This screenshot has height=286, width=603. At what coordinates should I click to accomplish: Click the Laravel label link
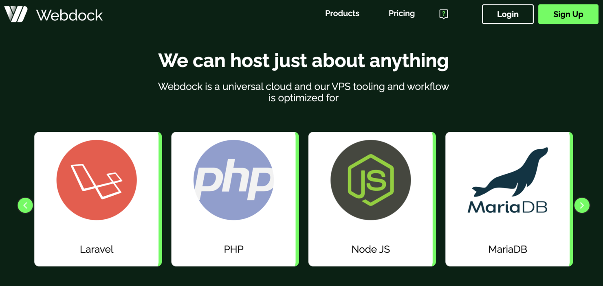click(x=97, y=249)
